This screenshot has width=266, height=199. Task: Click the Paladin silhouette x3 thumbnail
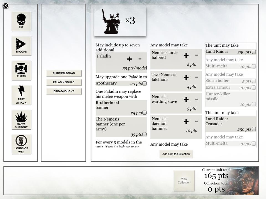[120, 21]
